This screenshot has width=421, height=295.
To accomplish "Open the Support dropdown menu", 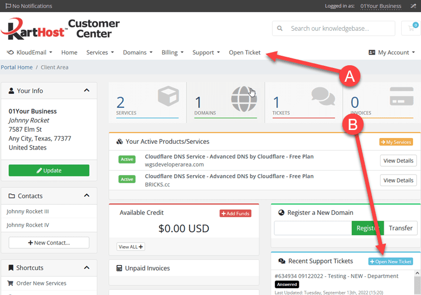I will (x=206, y=53).
